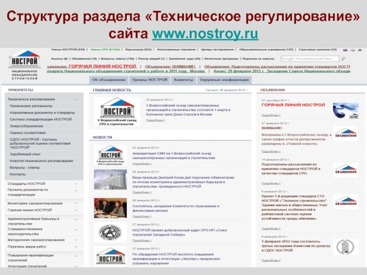Screen dimensions: 367x275
Task: Open СДОС НОСТРОЙ voluntary assessment item
Action: click(x=40, y=143)
